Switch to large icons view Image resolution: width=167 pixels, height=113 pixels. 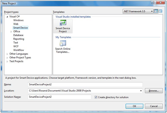tap(156, 11)
